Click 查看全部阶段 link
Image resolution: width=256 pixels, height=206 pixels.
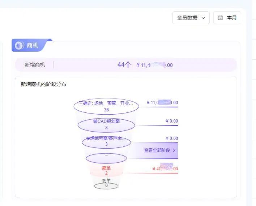(157, 150)
